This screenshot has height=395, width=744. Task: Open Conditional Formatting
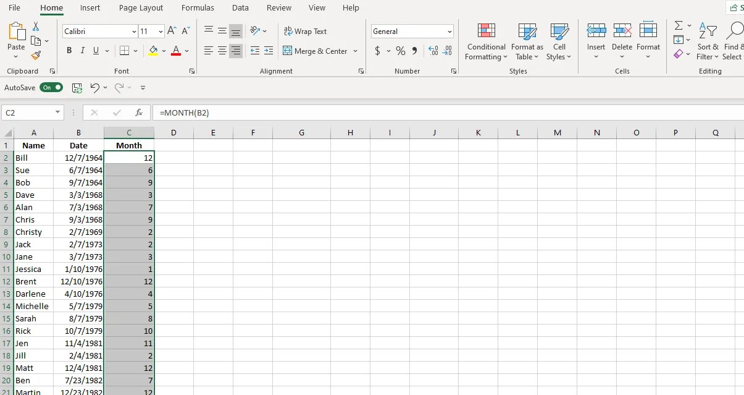coord(485,41)
